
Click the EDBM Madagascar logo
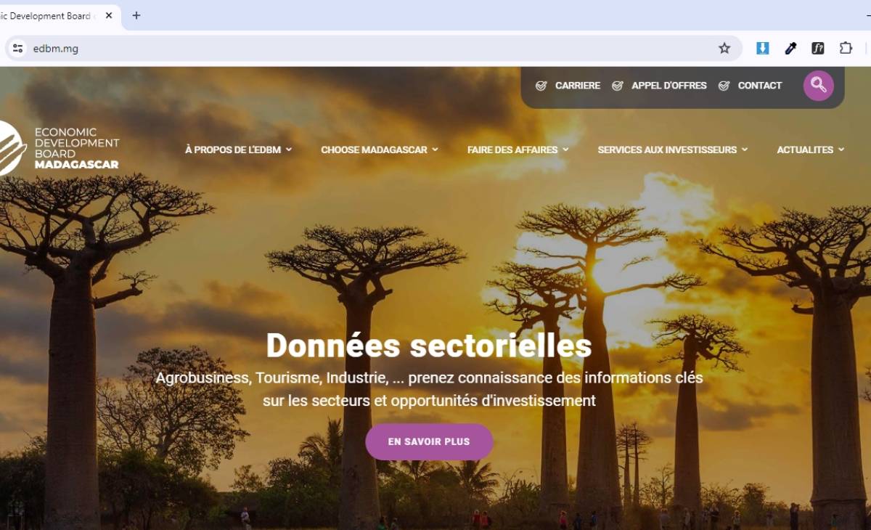(x=60, y=148)
